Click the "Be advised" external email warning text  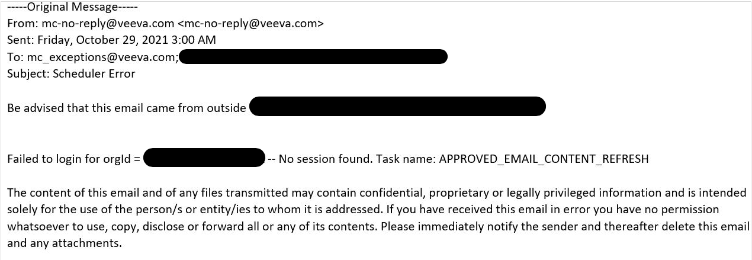(126, 108)
